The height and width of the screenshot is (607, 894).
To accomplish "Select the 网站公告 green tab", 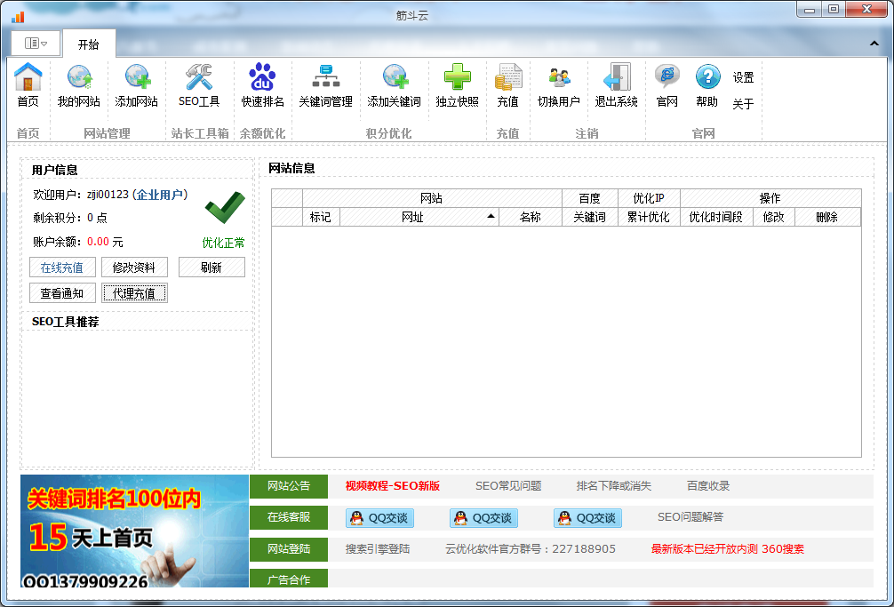I will 289,486.
